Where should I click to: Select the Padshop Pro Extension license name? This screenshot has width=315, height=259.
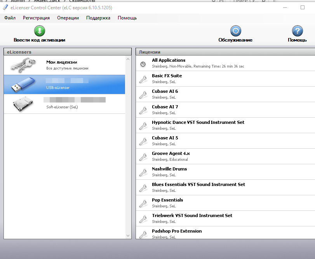tap(177, 231)
